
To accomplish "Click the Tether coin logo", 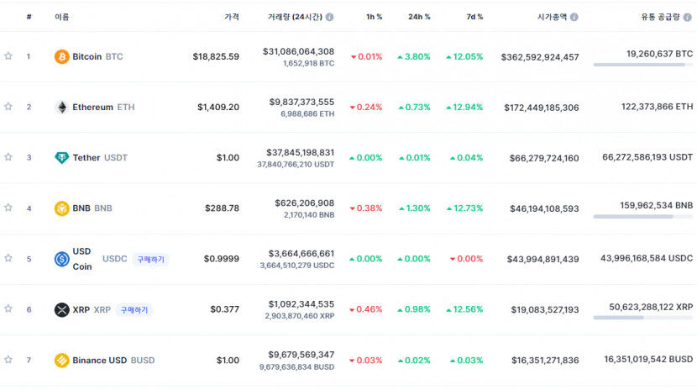I will click(x=62, y=157).
